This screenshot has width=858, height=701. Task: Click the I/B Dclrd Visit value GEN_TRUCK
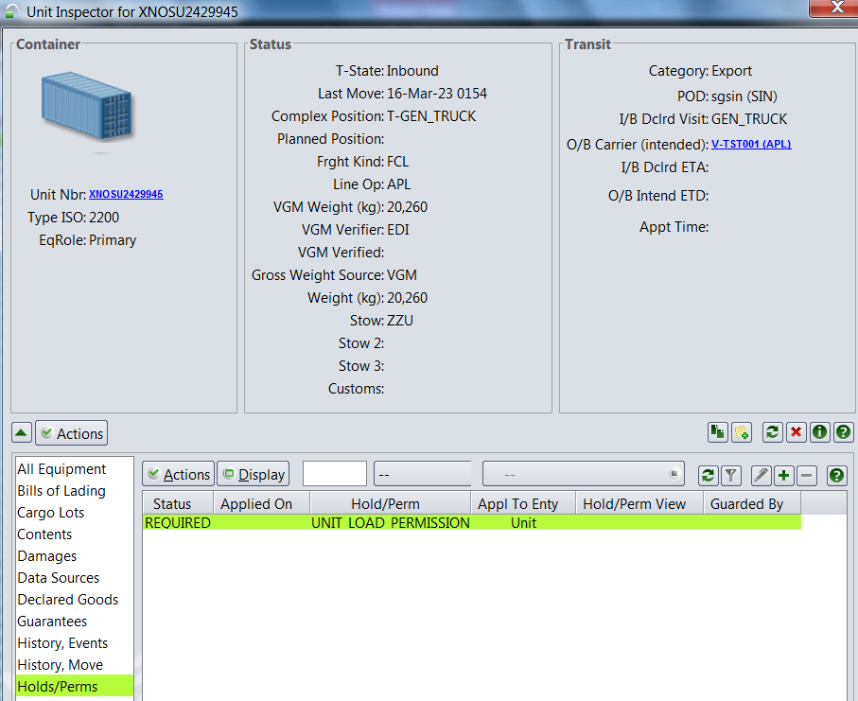[749, 119]
